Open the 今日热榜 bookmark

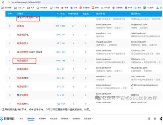point(84,8)
